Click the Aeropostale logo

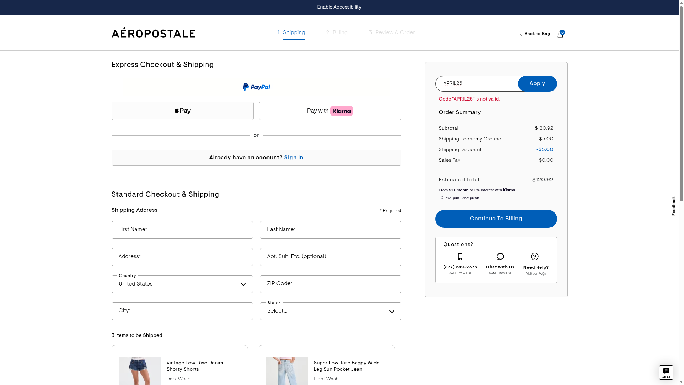[154, 33]
